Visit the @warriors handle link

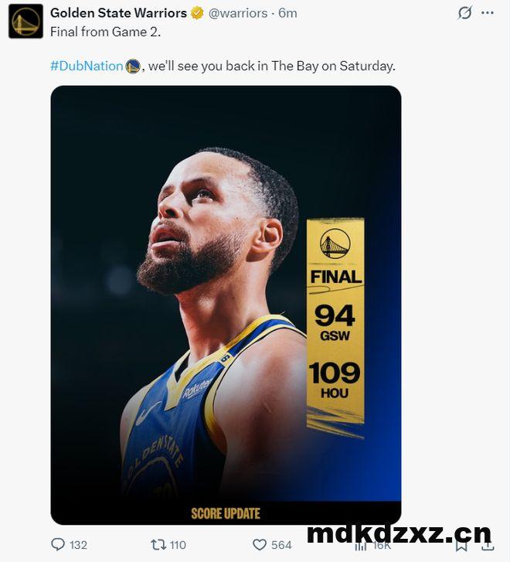click(238, 13)
